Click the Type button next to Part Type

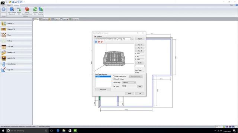pyautogui.click(x=139, y=86)
